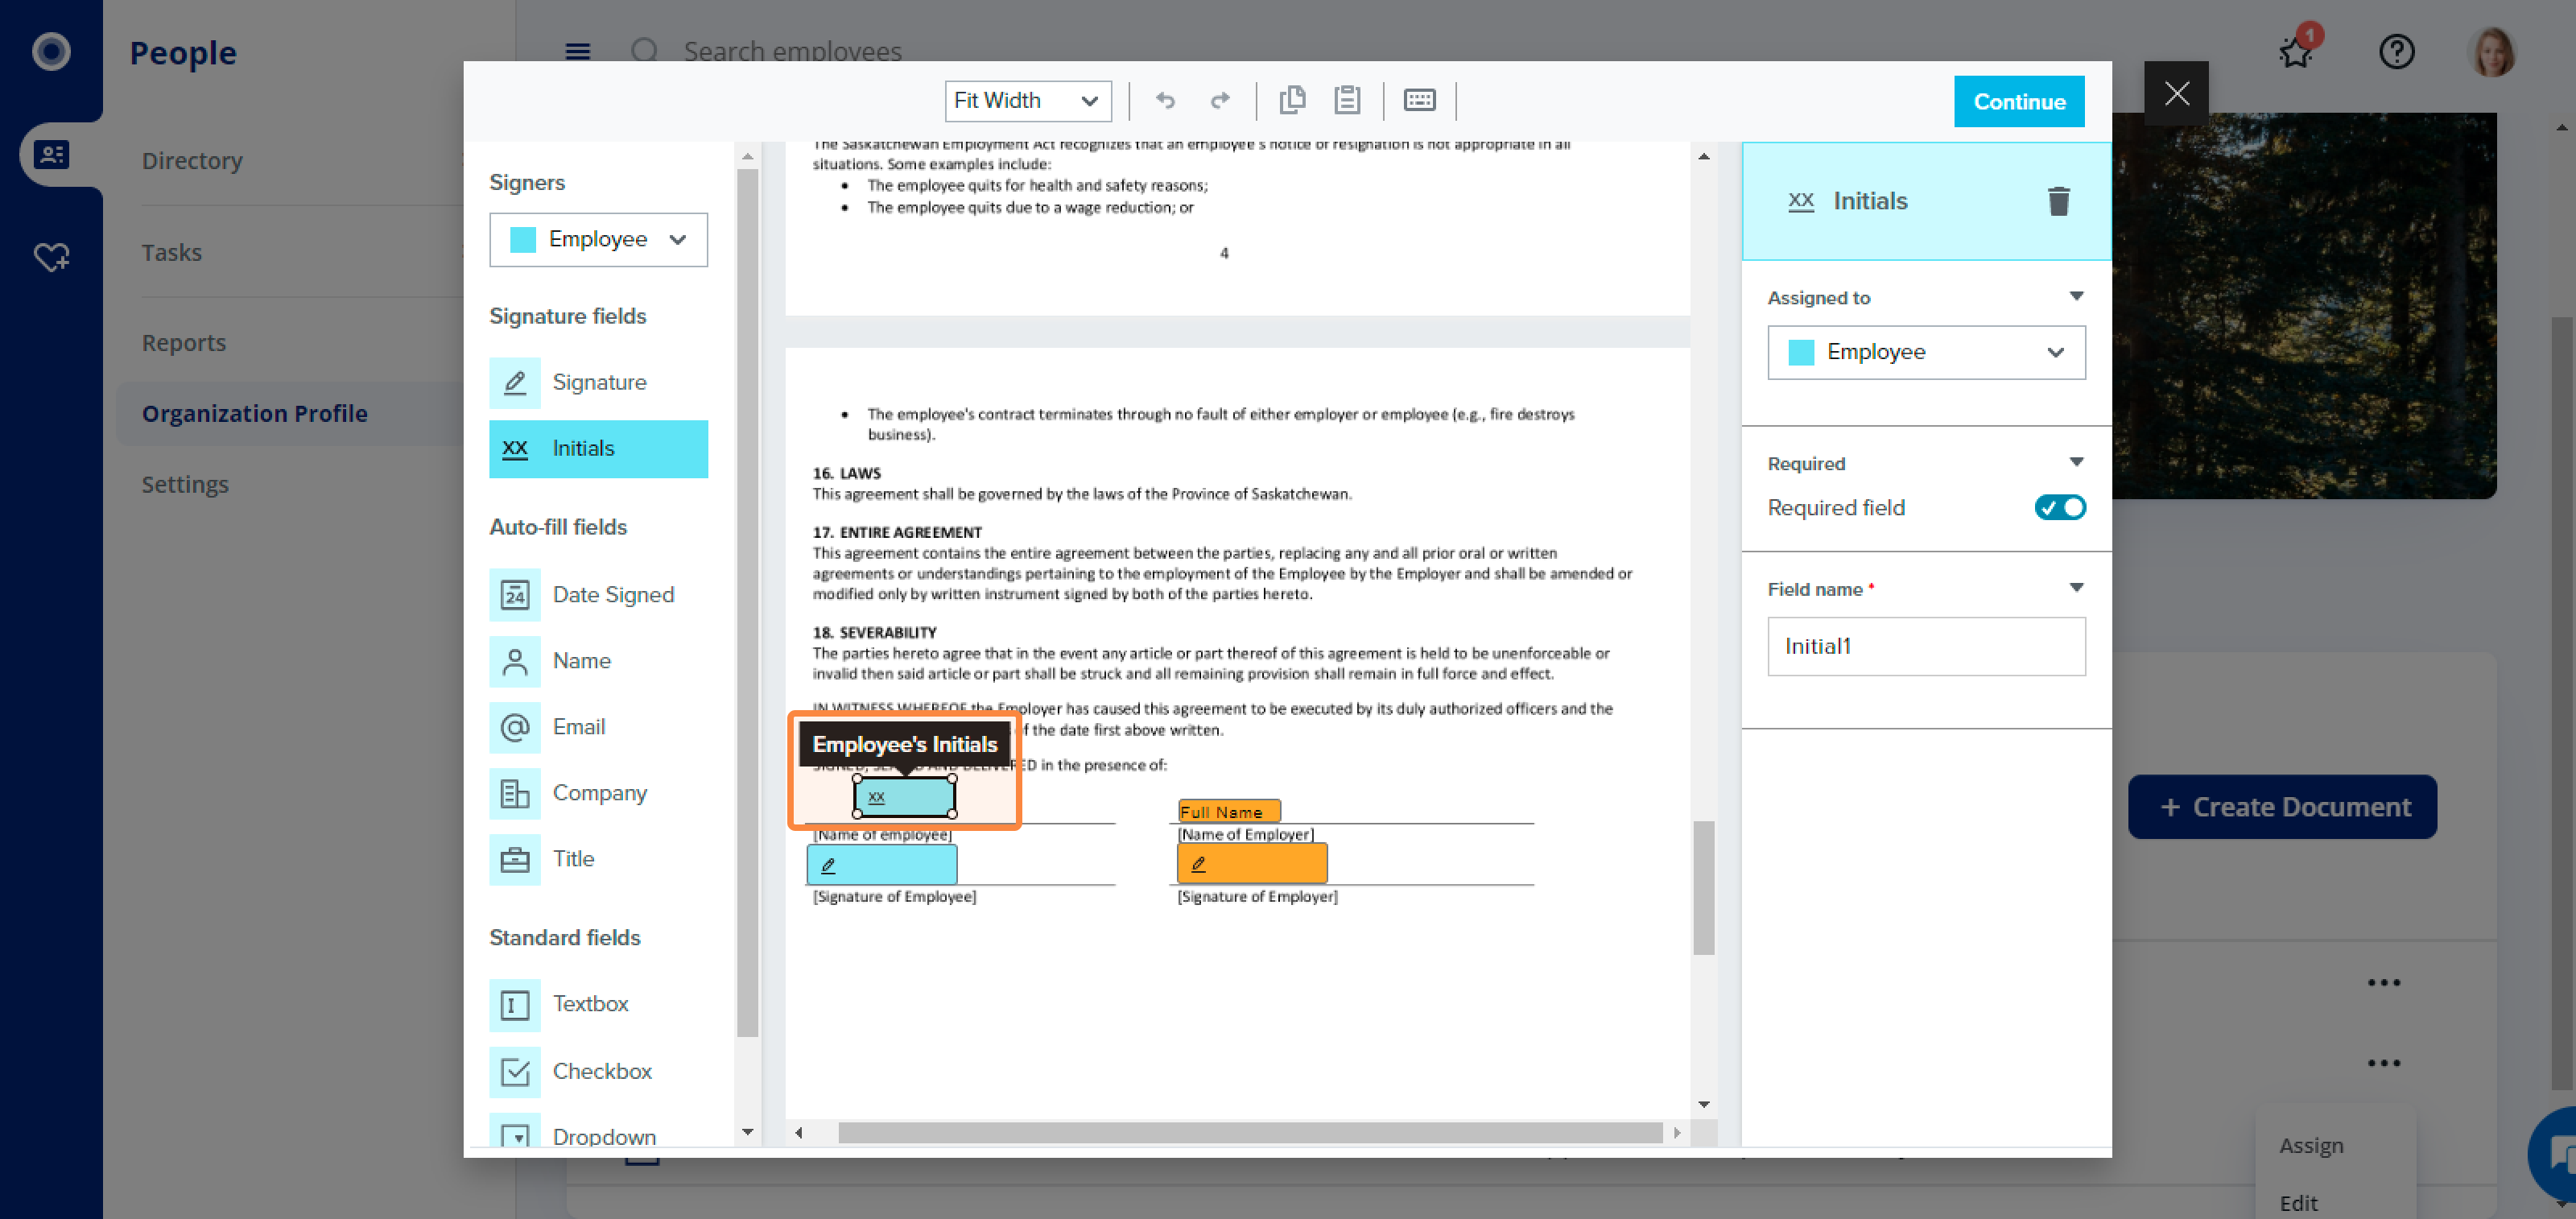Image resolution: width=2576 pixels, height=1219 pixels.
Task: Click the Search employees field
Action: click(x=792, y=51)
